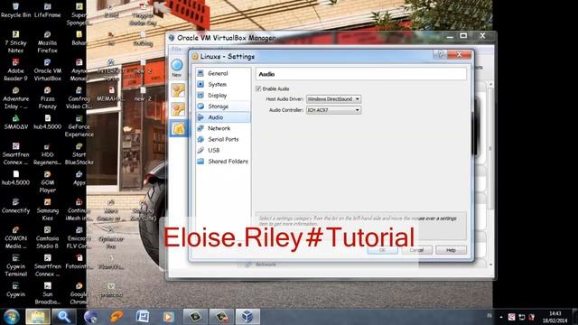Click the magnifier search icon in taskbar
The image size is (578, 325).
pos(64,317)
